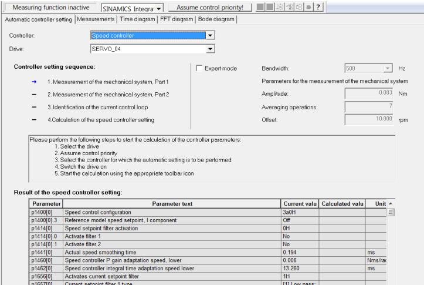Open the SINAMICS Integrated device dropdown

[159, 9]
